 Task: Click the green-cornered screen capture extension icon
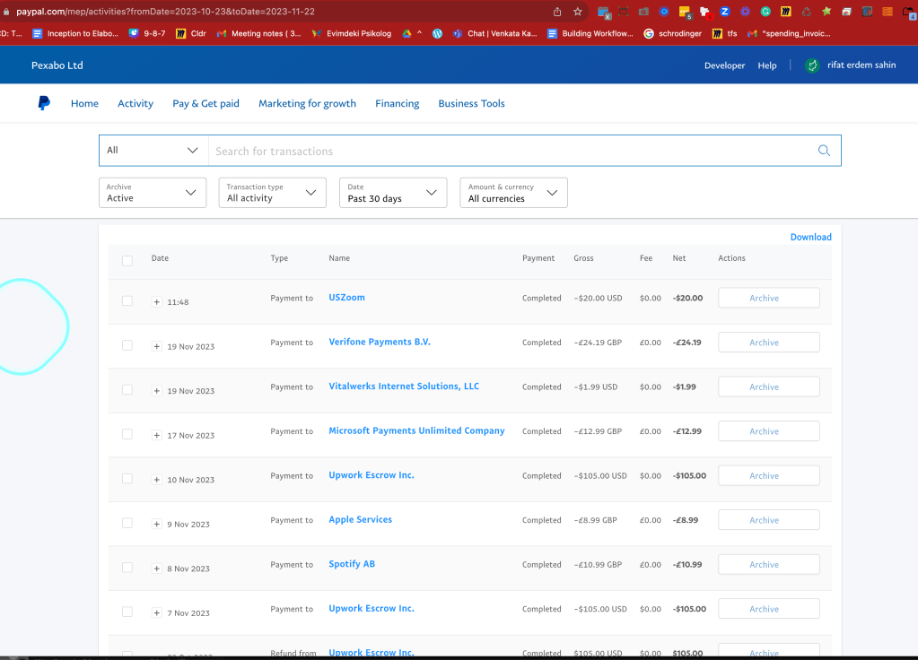click(x=624, y=12)
